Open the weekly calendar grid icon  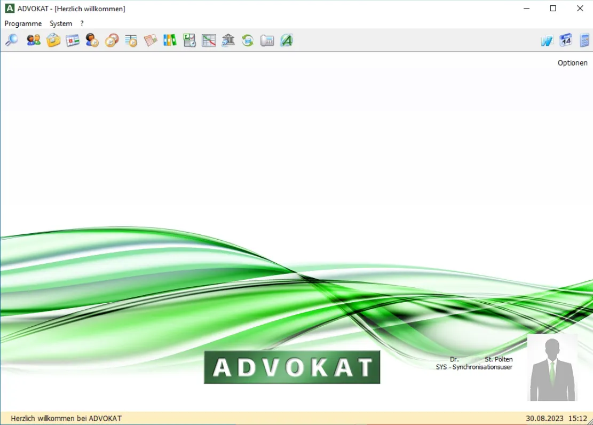coord(73,40)
